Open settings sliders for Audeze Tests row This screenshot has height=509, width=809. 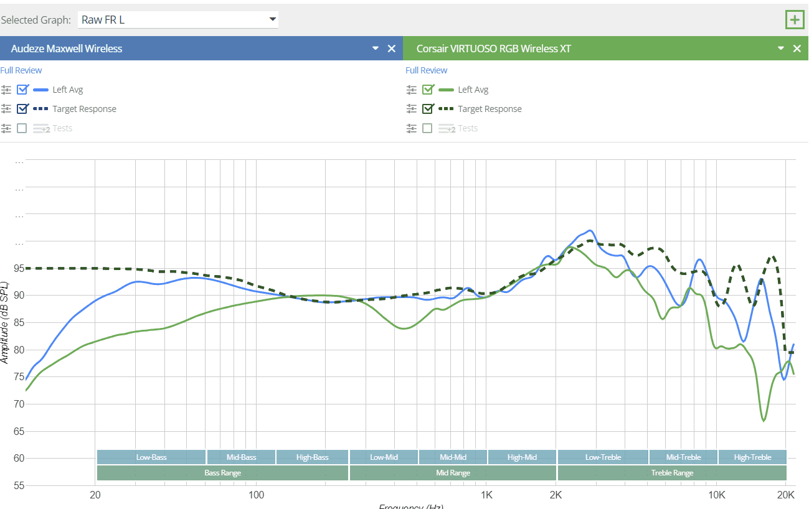tap(6, 128)
